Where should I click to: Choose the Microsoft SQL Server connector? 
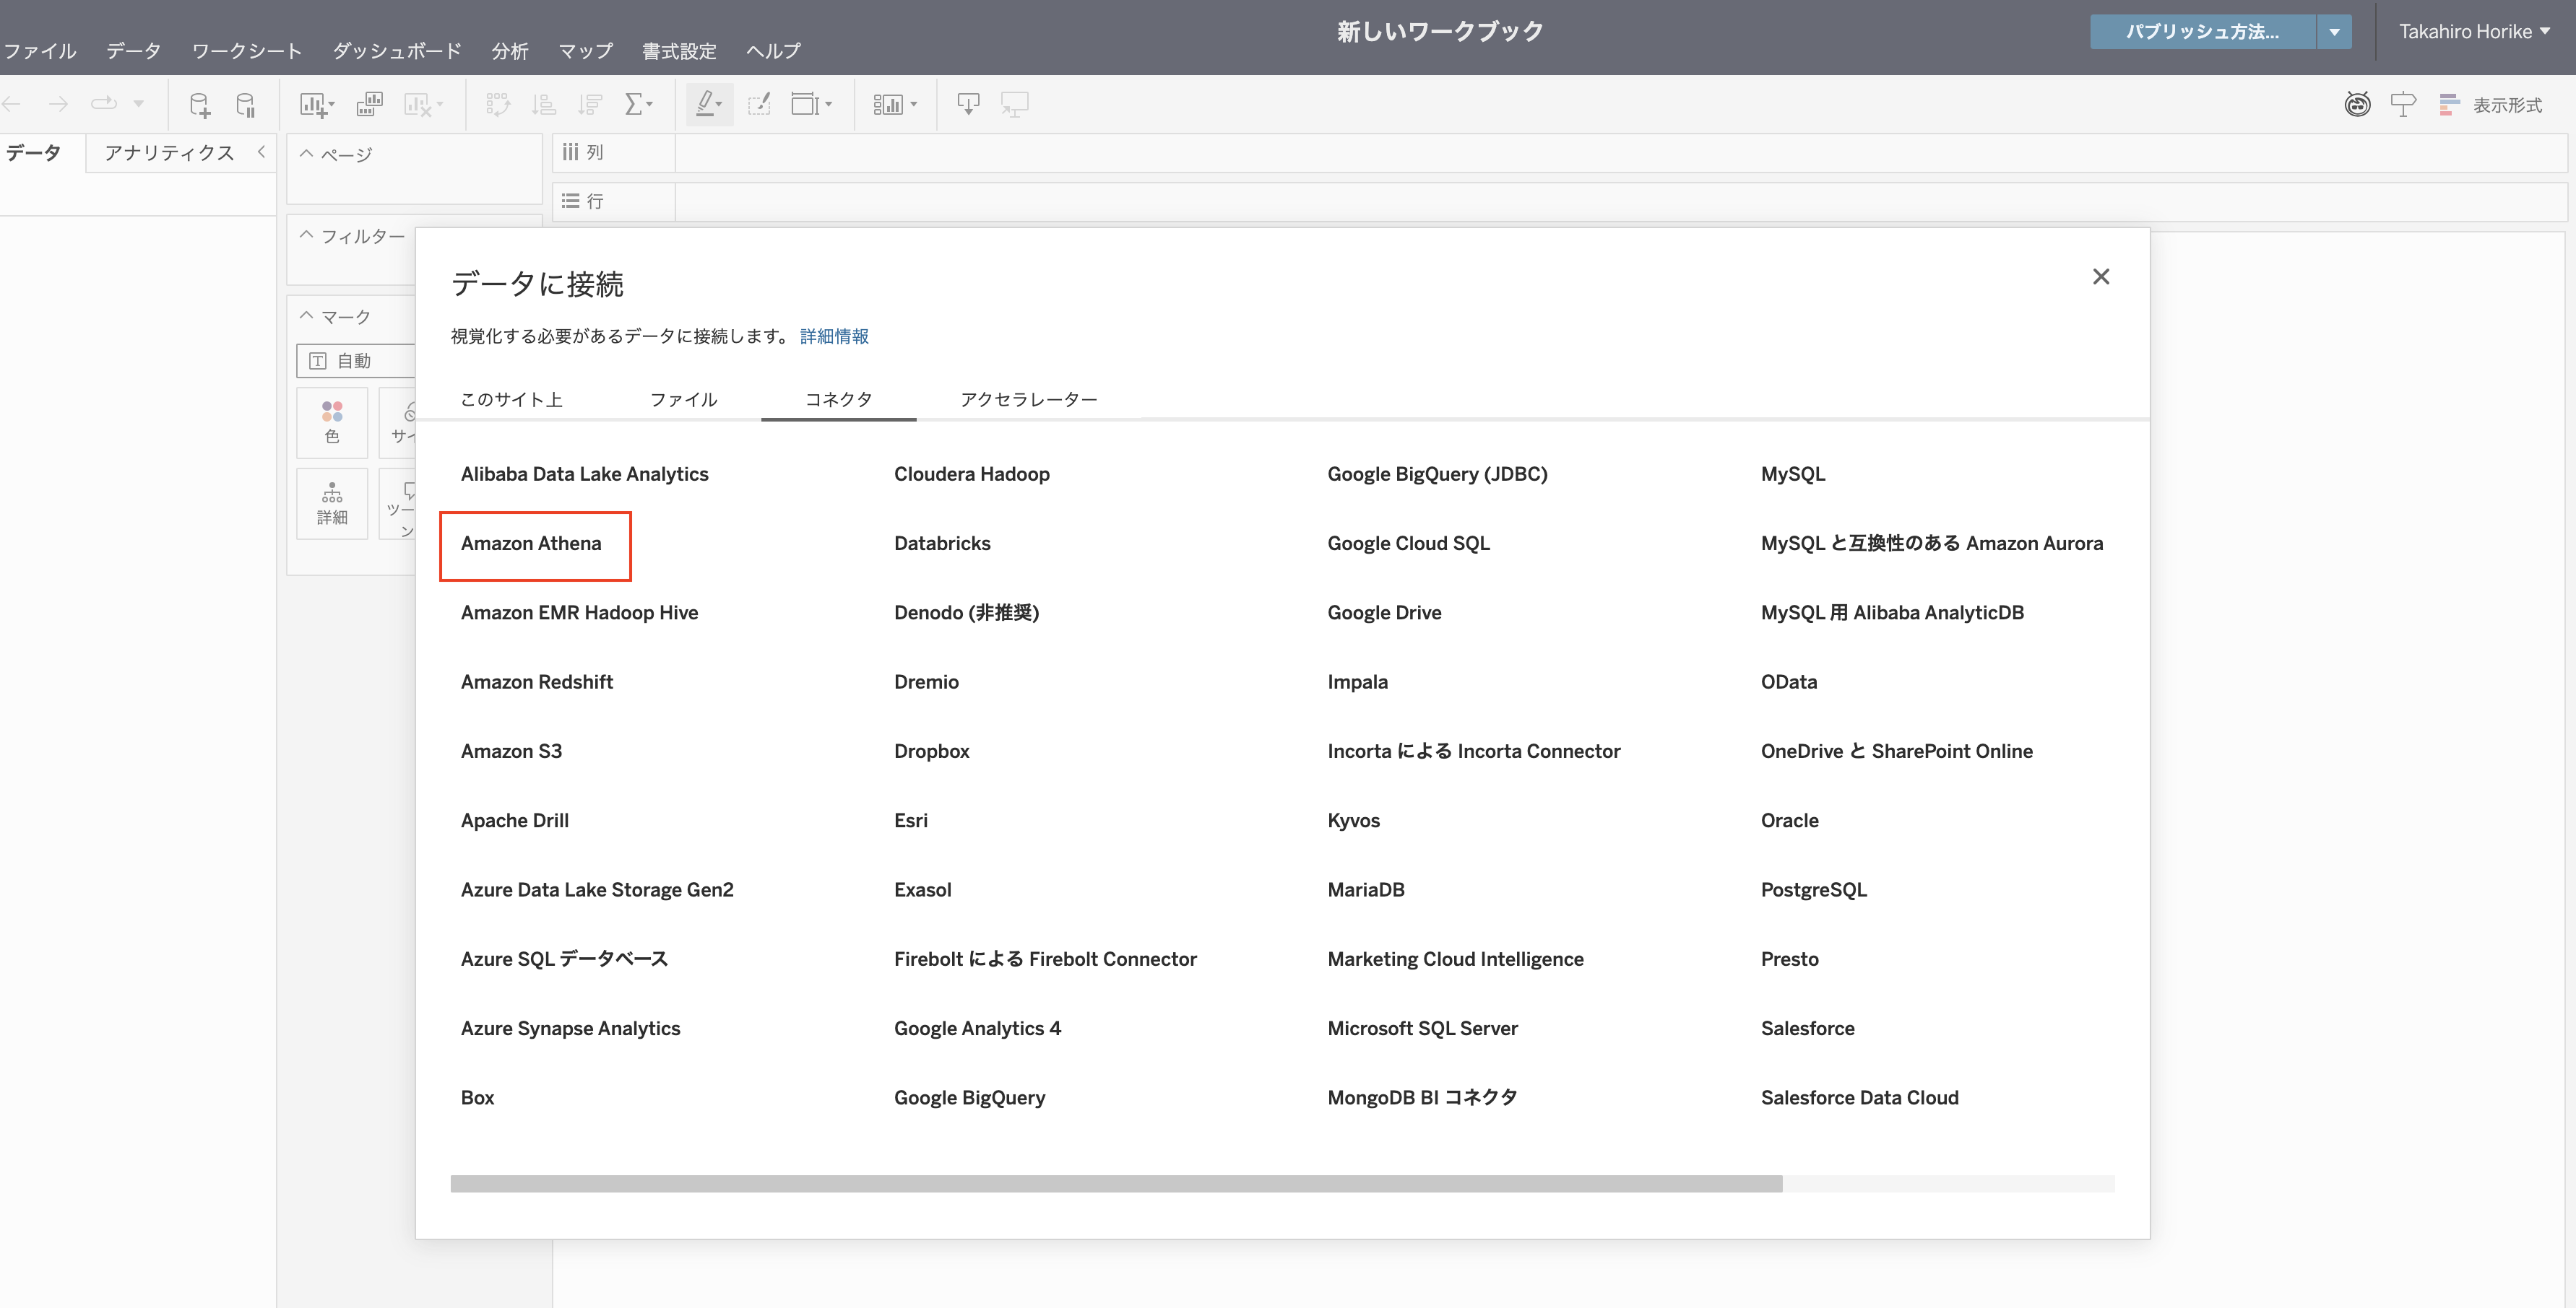(1422, 1028)
